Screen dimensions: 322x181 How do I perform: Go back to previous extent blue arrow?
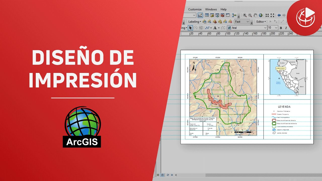pyautogui.click(x=279, y=15)
